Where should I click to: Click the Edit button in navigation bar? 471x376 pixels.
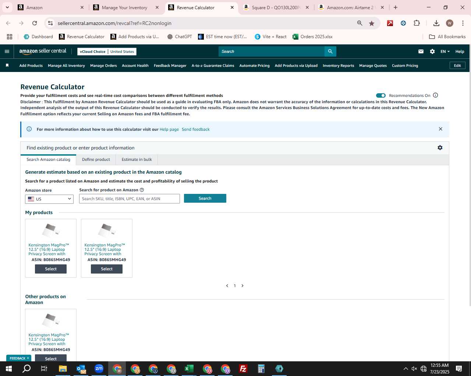tap(457, 65)
